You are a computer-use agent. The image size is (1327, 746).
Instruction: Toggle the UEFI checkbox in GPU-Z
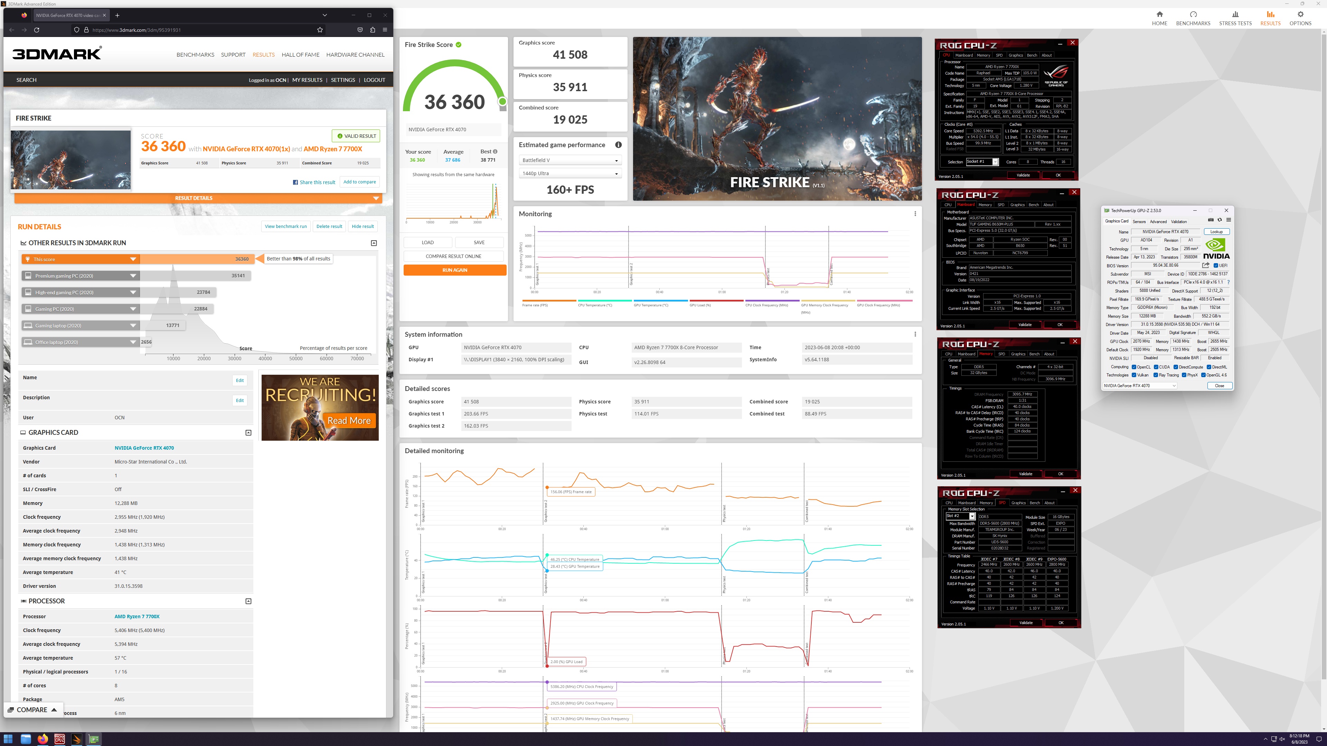[1216, 266]
